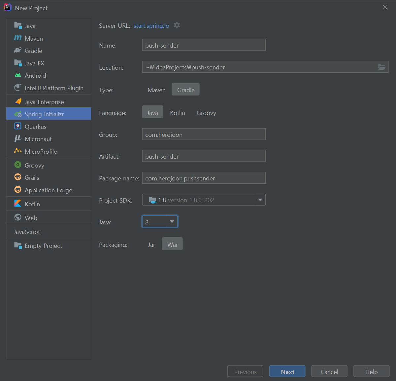396x381 pixels.
Task: Click the Next button
Action: point(287,371)
